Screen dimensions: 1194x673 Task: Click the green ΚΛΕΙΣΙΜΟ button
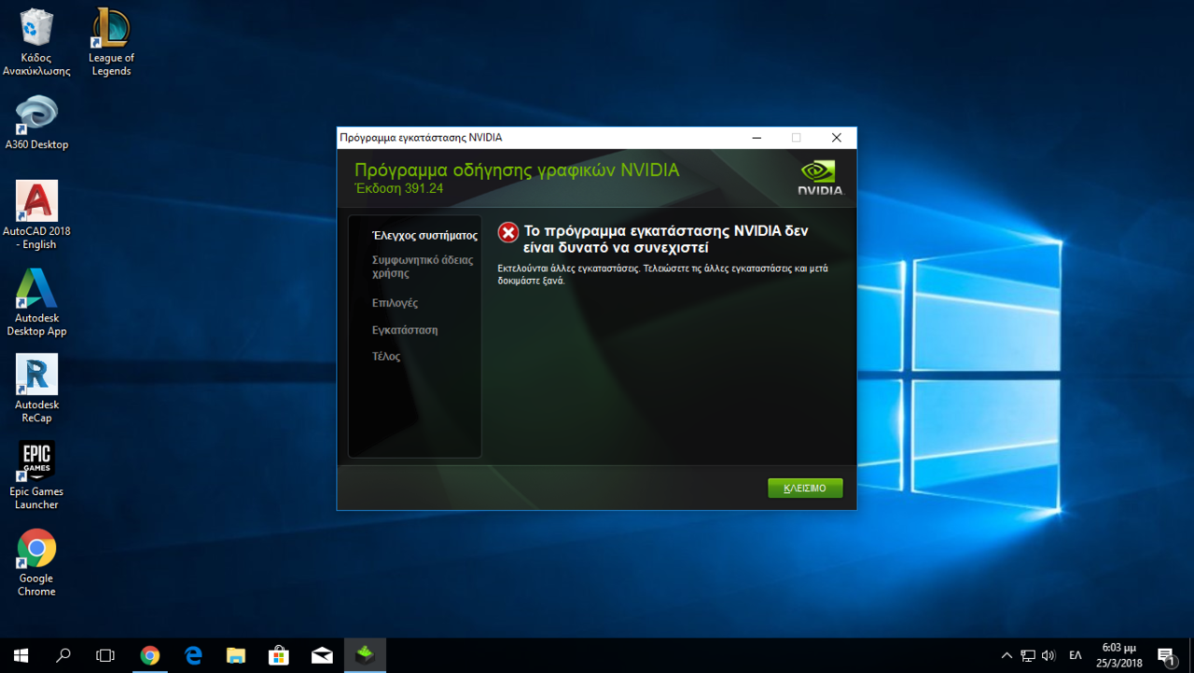point(805,488)
